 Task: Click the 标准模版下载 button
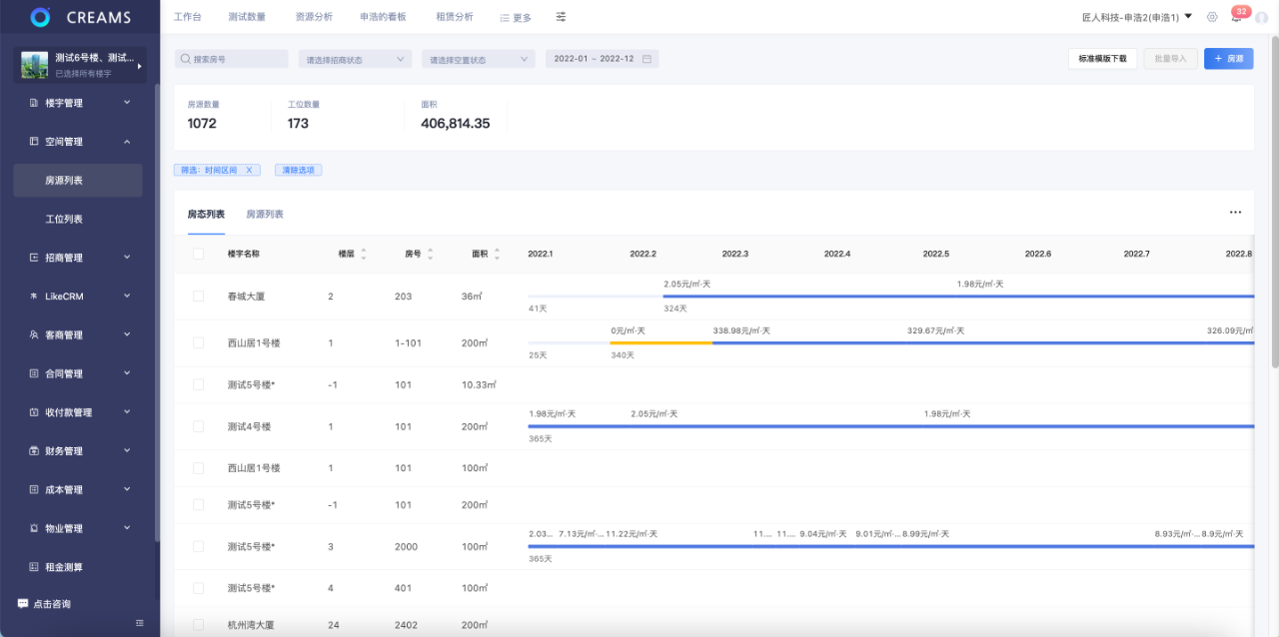1102,59
